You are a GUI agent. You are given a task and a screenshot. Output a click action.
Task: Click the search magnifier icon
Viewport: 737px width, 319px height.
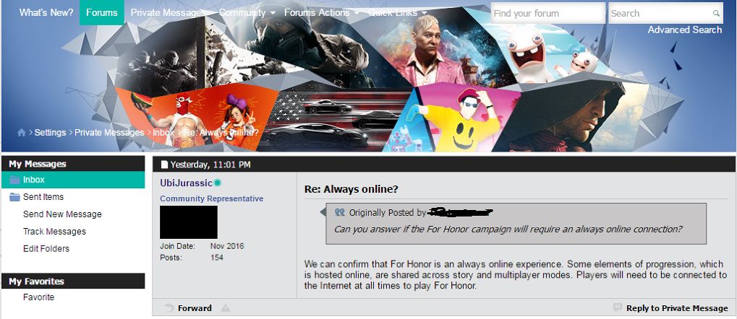[x=716, y=14]
